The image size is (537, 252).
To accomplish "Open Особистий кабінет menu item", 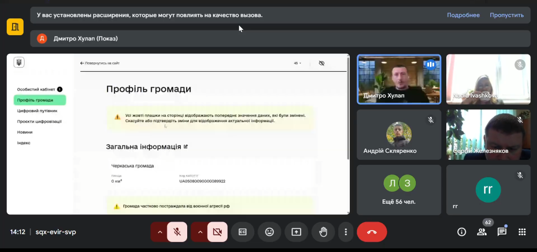I will 36,89.
